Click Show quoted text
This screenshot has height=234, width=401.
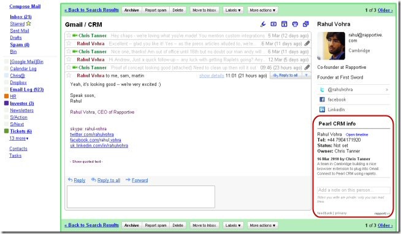[x=86, y=162]
